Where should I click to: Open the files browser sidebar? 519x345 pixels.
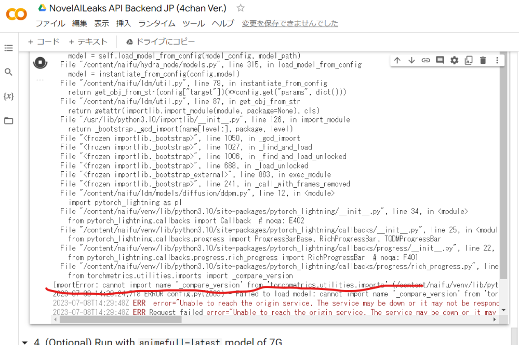coord(9,119)
